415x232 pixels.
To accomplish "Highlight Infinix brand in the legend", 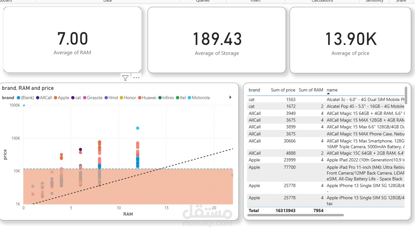I will coord(166,98).
